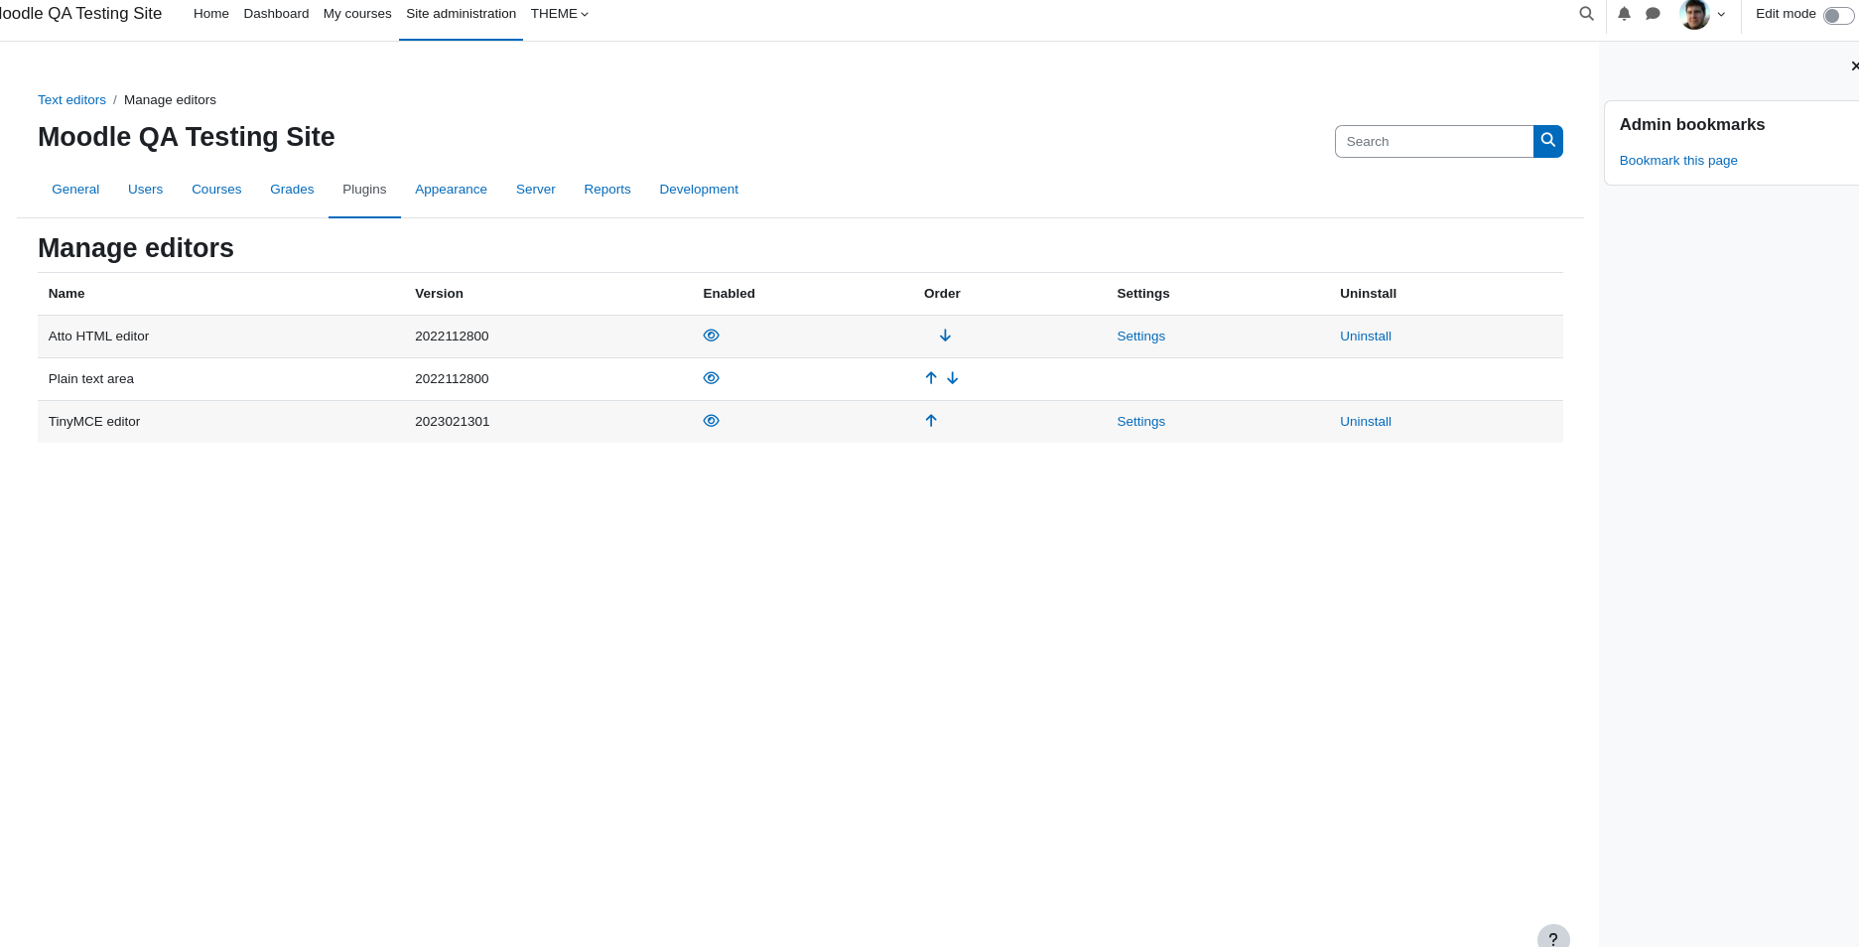Switch to the Appearance tab
Image resolution: width=1859 pixels, height=947 pixels.
point(451,190)
